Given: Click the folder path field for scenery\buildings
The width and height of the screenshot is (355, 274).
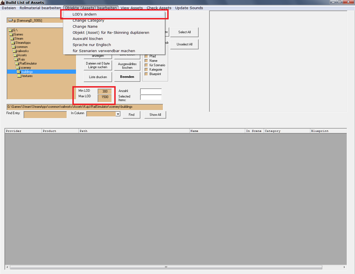Looking at the screenshot, I should pos(85,107).
